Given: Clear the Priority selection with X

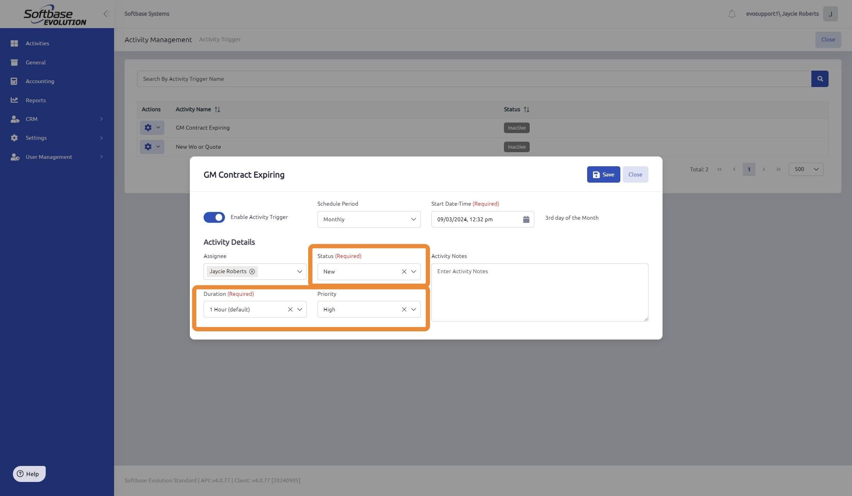Looking at the screenshot, I should point(404,309).
